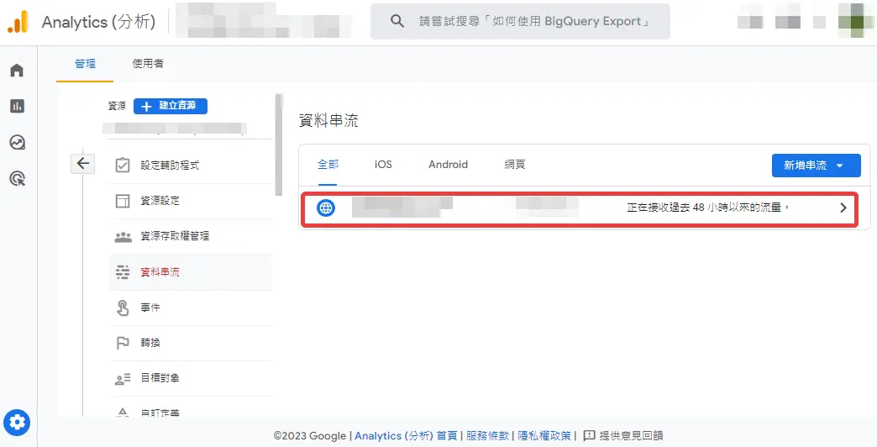Click the 設定輔助程式 checklist icon
The image size is (877, 447).
point(123,166)
